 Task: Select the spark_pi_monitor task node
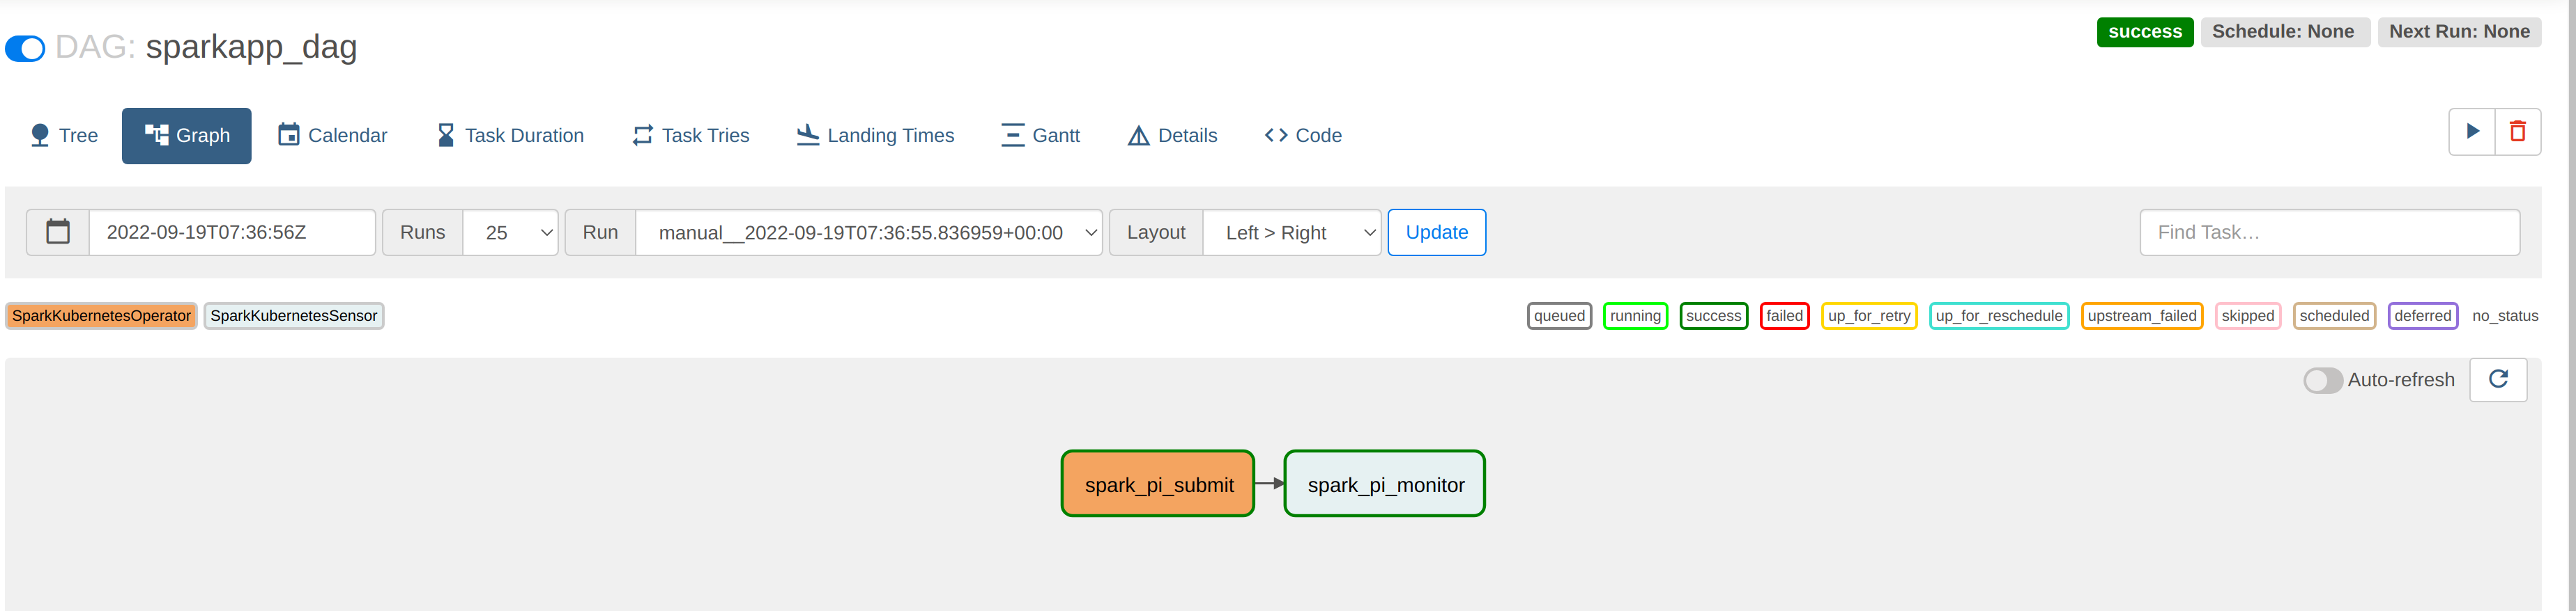[1384, 484]
